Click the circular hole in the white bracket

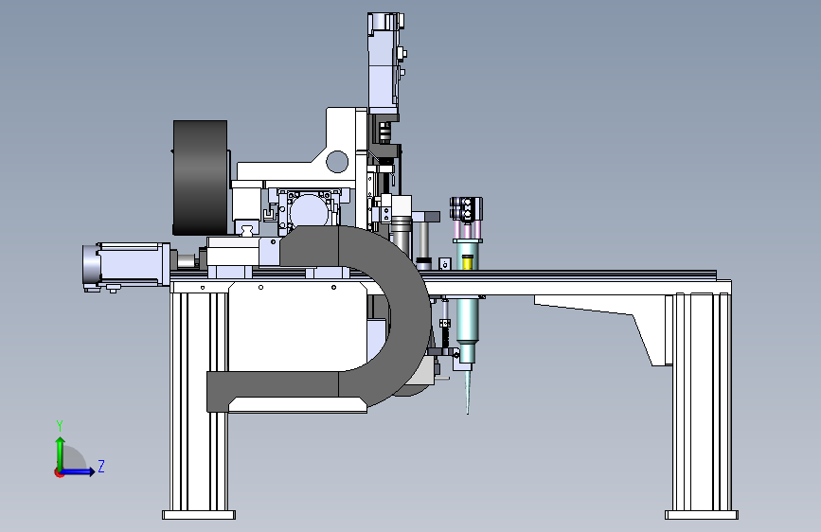click(337, 161)
